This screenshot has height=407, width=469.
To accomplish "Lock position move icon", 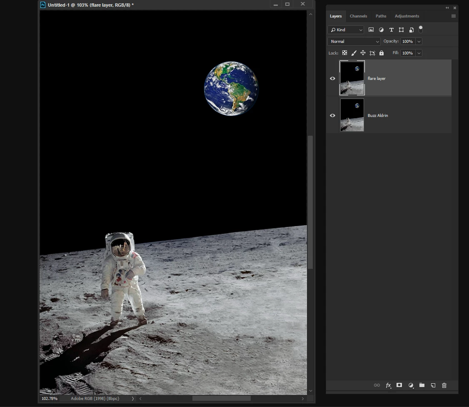I will [x=363, y=53].
